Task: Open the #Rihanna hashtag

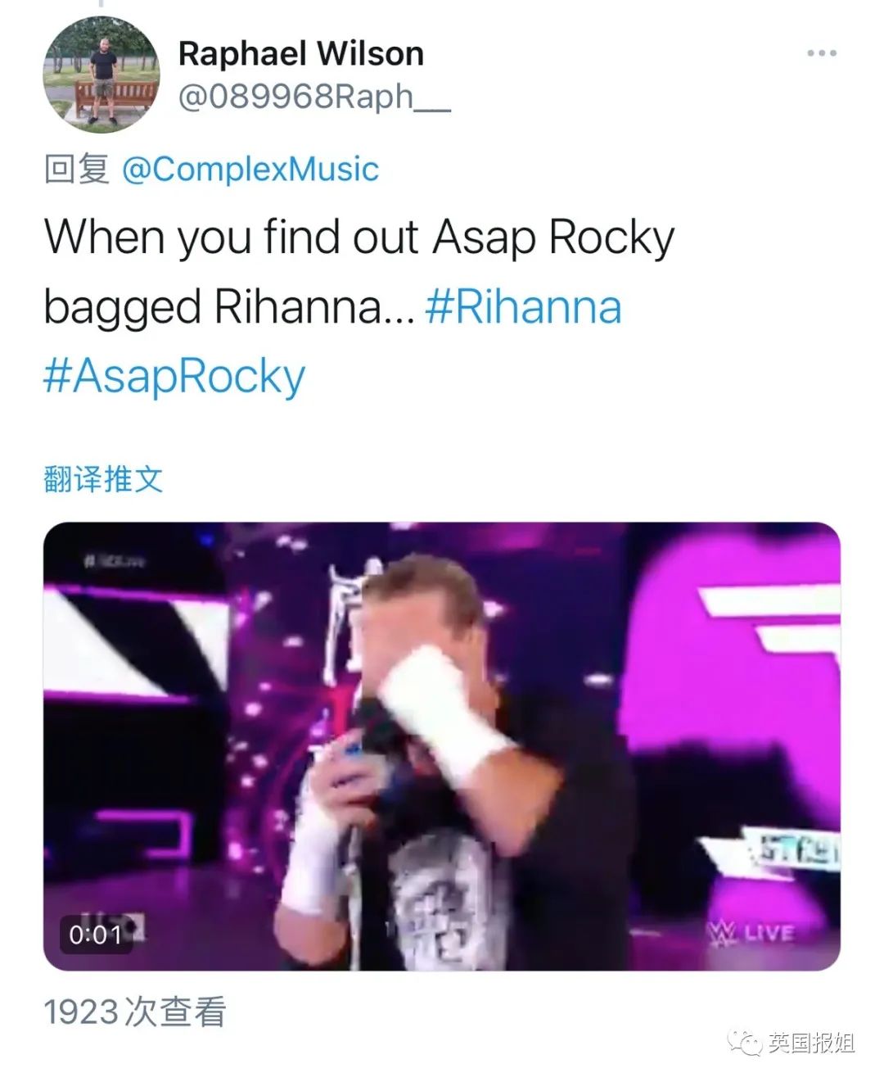Action: (x=523, y=307)
